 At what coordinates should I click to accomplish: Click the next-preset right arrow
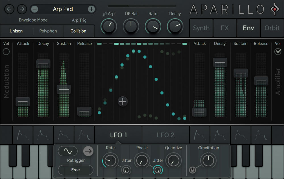pyautogui.click(x=22, y=9)
